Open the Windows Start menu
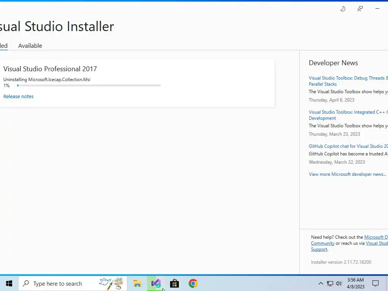This screenshot has width=388, height=291. pos(9,283)
